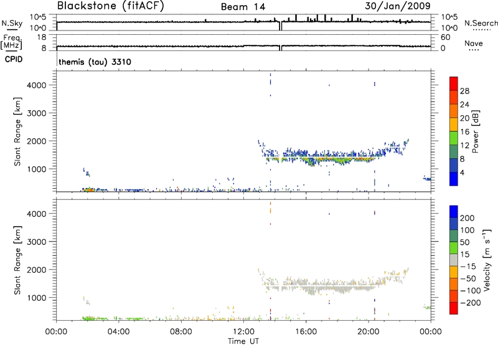This screenshot has width=498, height=345.
Task: Select the N.Sky legend label
Action: [x=12, y=23]
